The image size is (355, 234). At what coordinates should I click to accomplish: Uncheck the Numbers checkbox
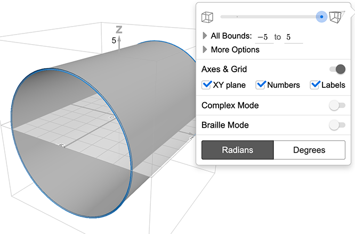coord(261,85)
